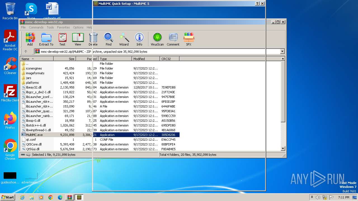Image resolution: width=358 pixels, height=201 pixels.
Task: Select libstdc++-6.dll file
Action: pos(36,125)
